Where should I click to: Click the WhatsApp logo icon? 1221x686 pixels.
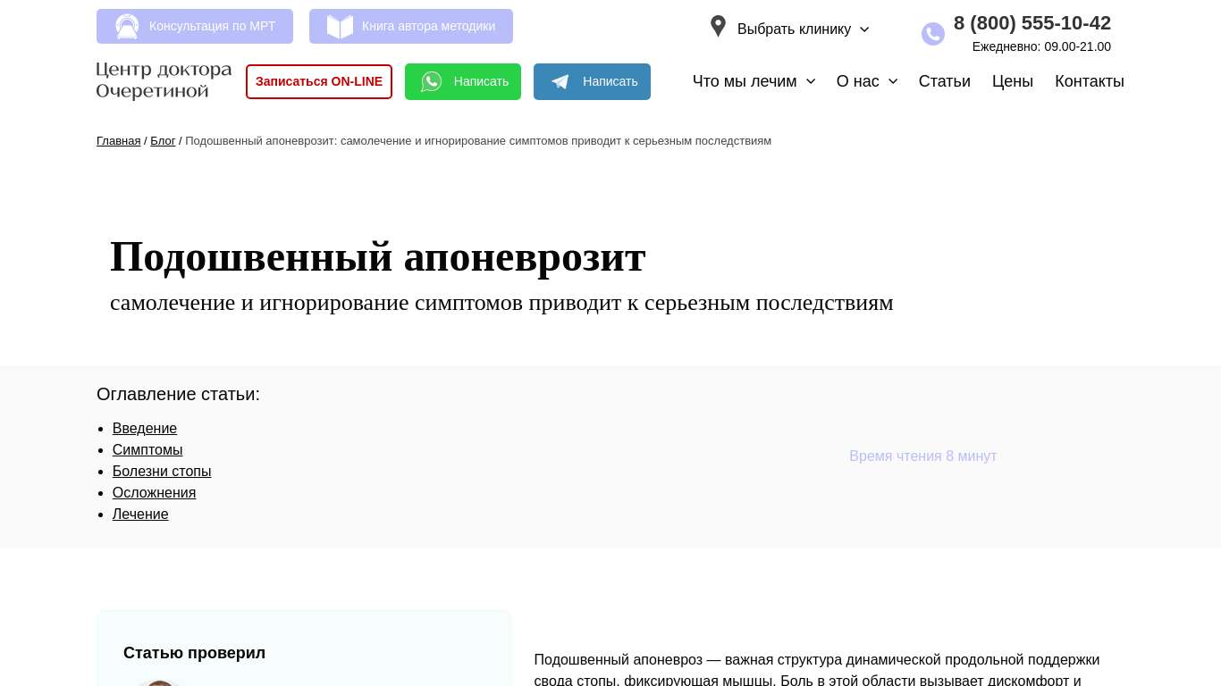click(x=432, y=82)
